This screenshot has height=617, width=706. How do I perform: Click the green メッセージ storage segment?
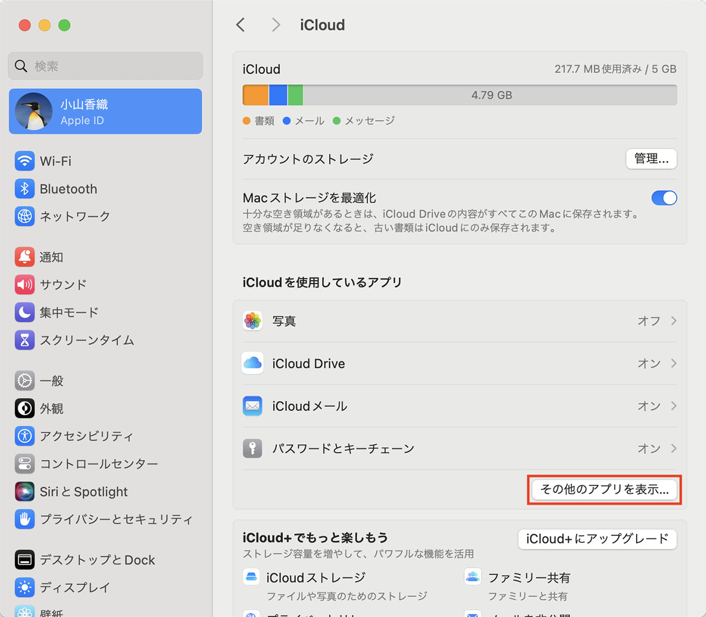tap(295, 95)
